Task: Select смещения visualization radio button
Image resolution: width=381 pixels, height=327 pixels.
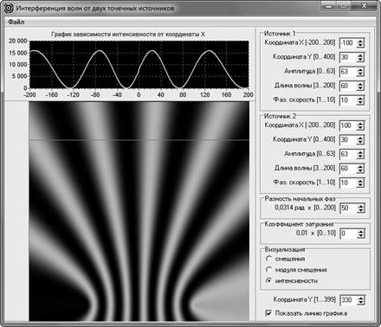Action: [x=269, y=259]
